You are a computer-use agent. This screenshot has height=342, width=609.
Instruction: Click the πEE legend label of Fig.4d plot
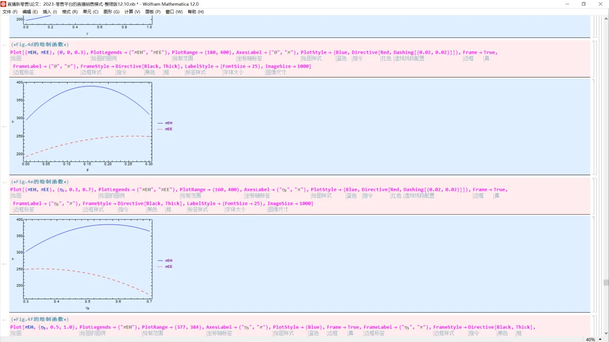(x=168, y=129)
